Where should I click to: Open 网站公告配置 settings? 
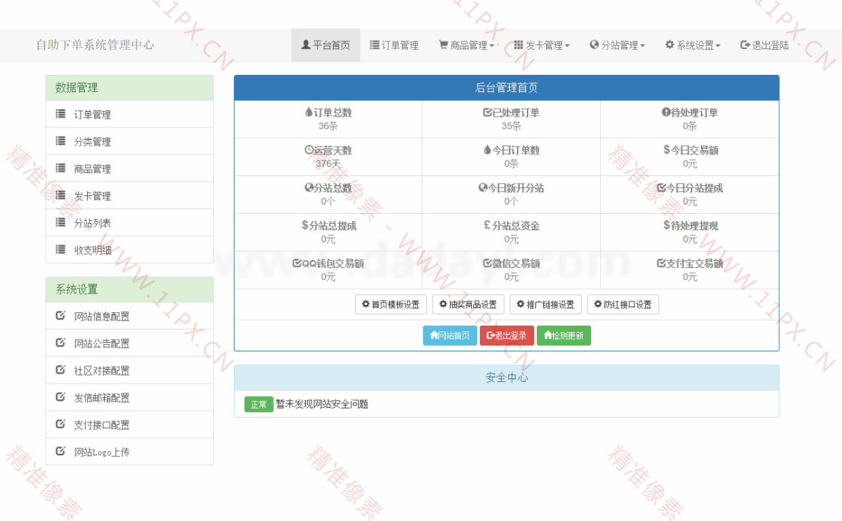(130, 344)
